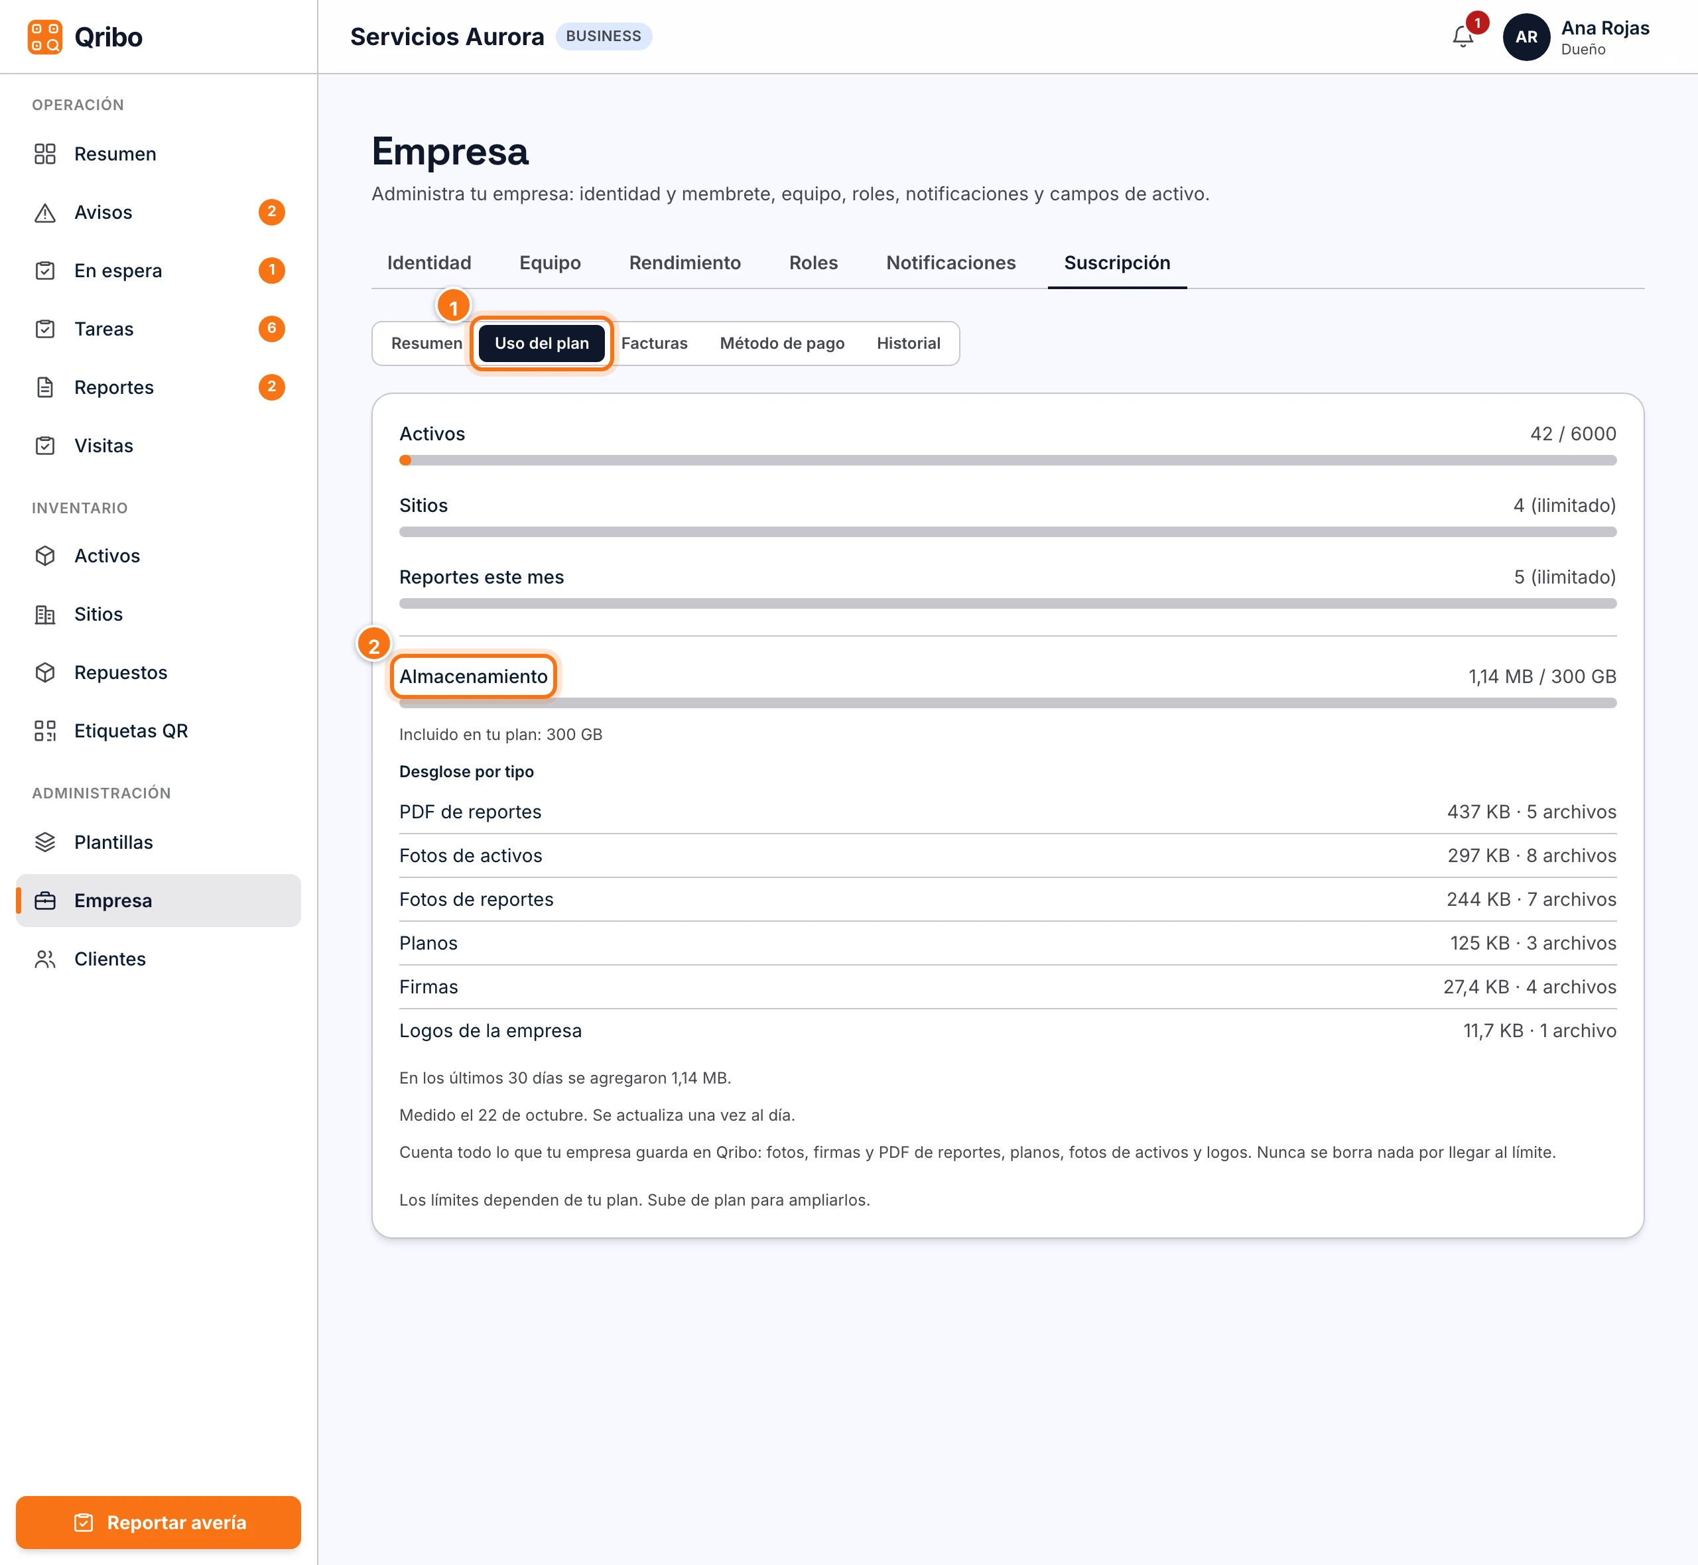This screenshot has width=1698, height=1565.
Task: Click the Tareas clipboard icon
Action: (45, 330)
